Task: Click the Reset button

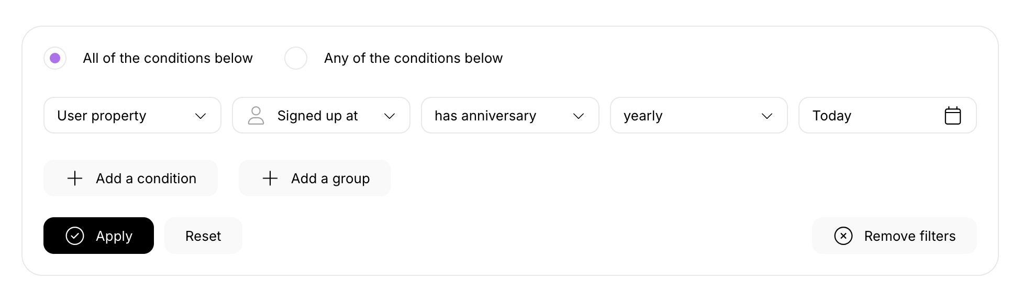Action: 203,236
